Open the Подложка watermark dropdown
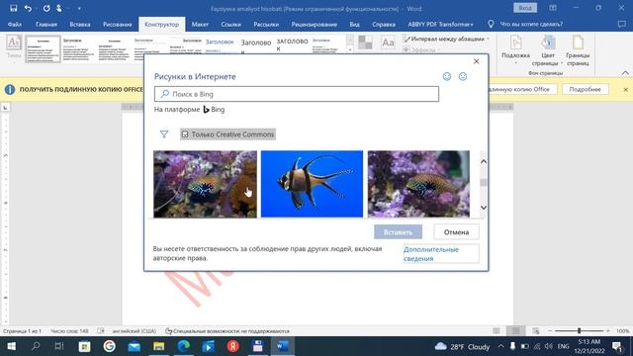The image size is (633, 356). pos(515,50)
